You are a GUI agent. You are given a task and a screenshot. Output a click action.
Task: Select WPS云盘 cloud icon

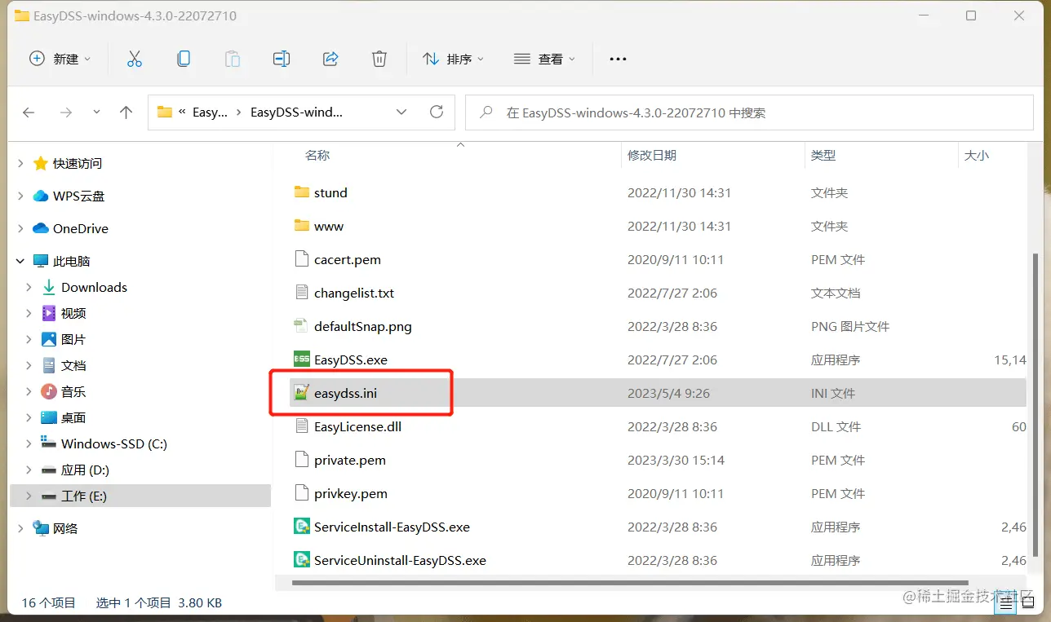pos(41,196)
